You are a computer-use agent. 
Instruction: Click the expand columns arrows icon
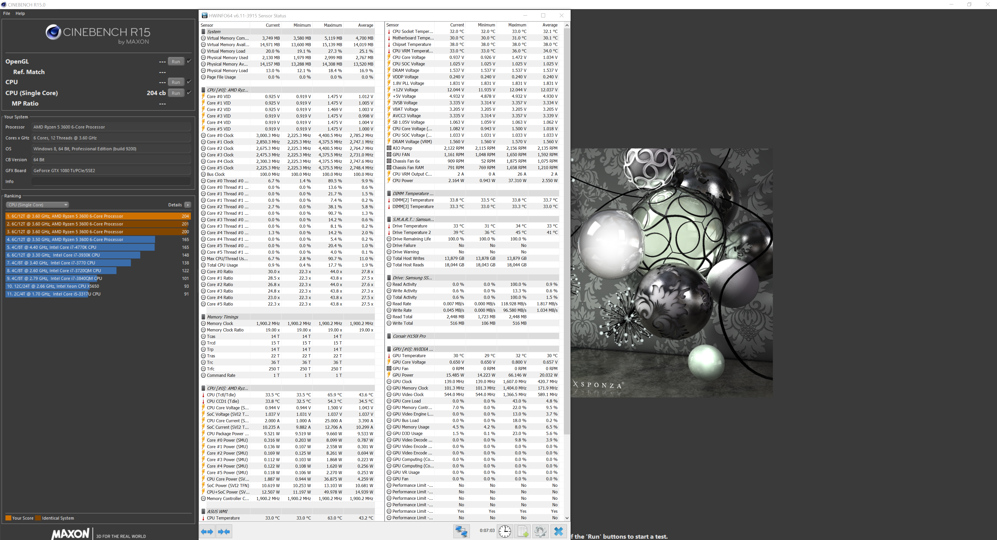point(207,531)
